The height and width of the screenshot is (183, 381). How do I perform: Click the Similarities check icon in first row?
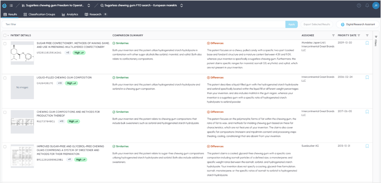click(114, 43)
